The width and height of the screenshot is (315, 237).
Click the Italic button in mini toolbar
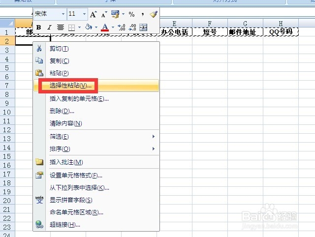pos(49,27)
